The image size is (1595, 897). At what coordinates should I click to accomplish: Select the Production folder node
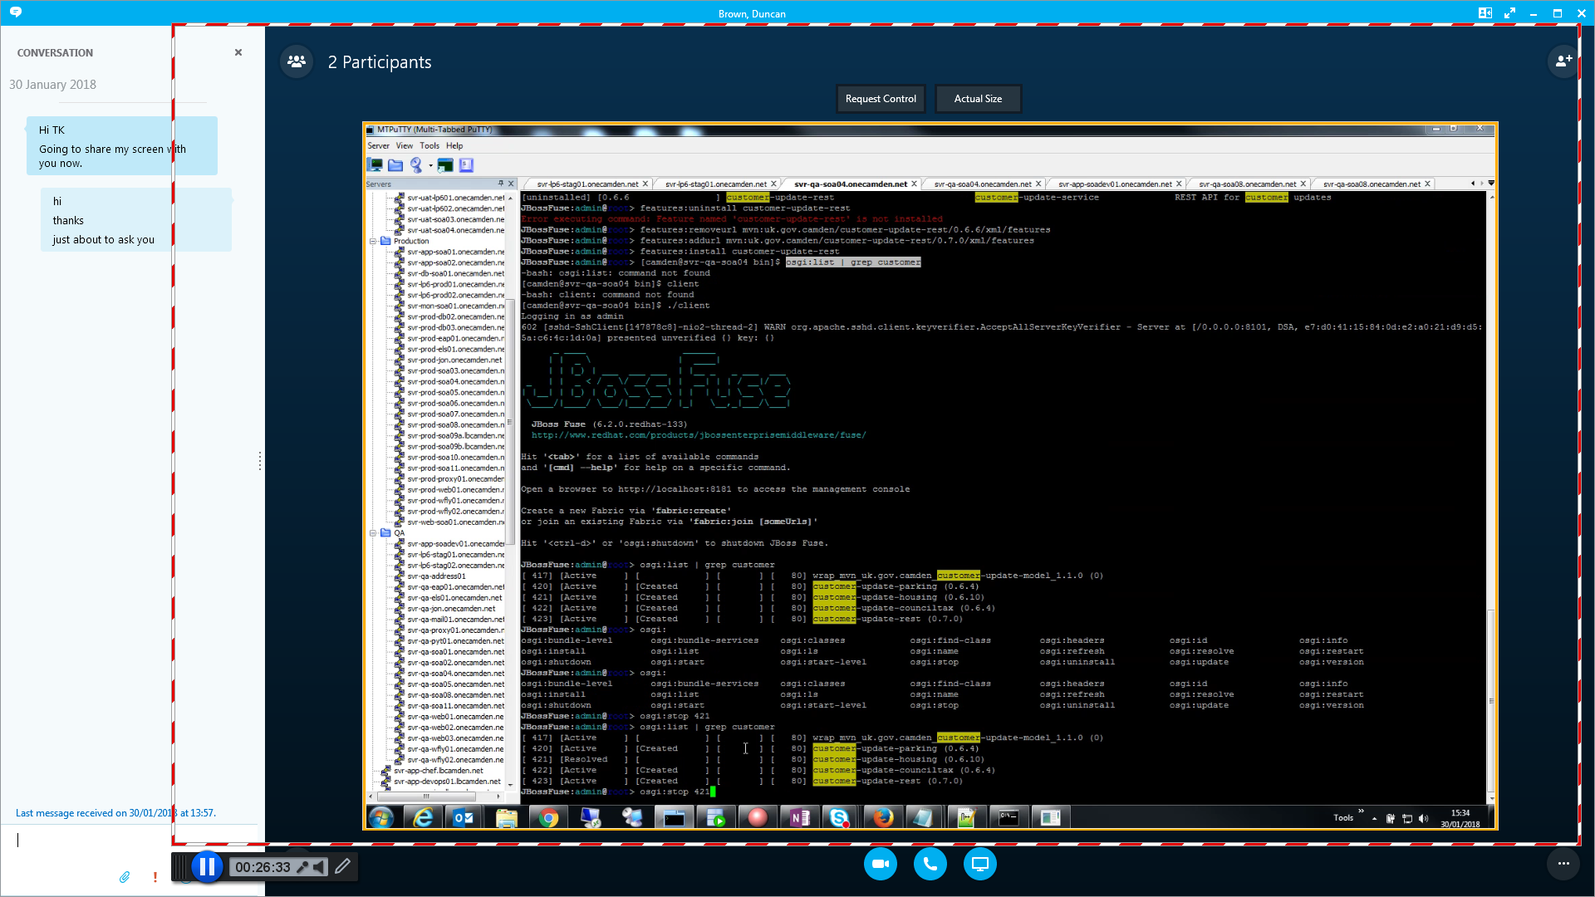pos(411,241)
